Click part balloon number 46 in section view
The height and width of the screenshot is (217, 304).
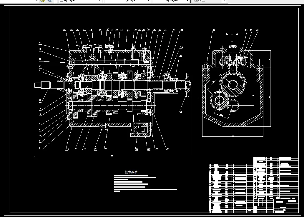[x=214, y=30]
